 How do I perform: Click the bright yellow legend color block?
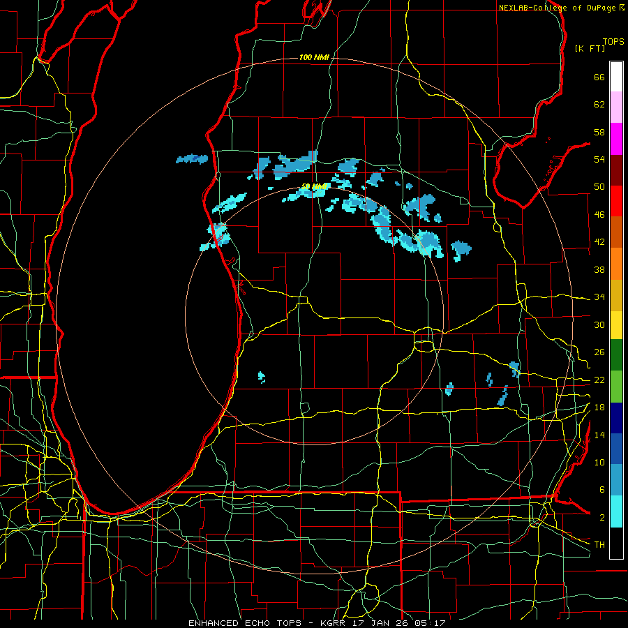point(616,325)
